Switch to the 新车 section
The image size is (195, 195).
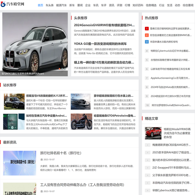(x=72, y=5)
